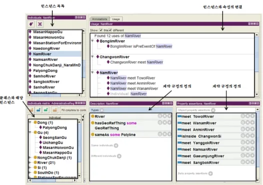Screen dimensions: 263x185
Task: Remove the meet SangbokRiver assertion via X icon
Action: click(x=248, y=162)
